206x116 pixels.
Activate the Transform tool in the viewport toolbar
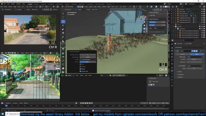tap(63, 33)
